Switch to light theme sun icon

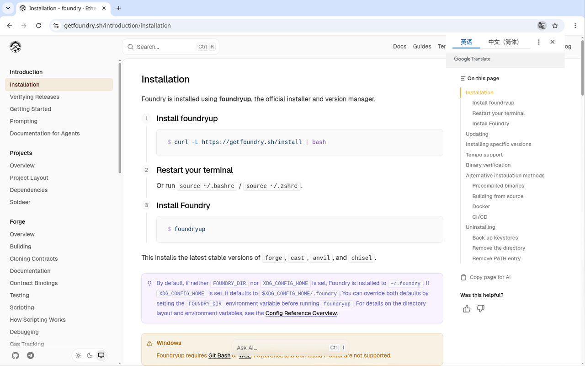(79, 355)
